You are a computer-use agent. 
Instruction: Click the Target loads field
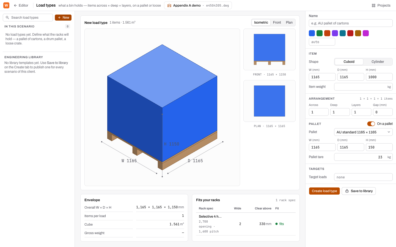click(363, 177)
